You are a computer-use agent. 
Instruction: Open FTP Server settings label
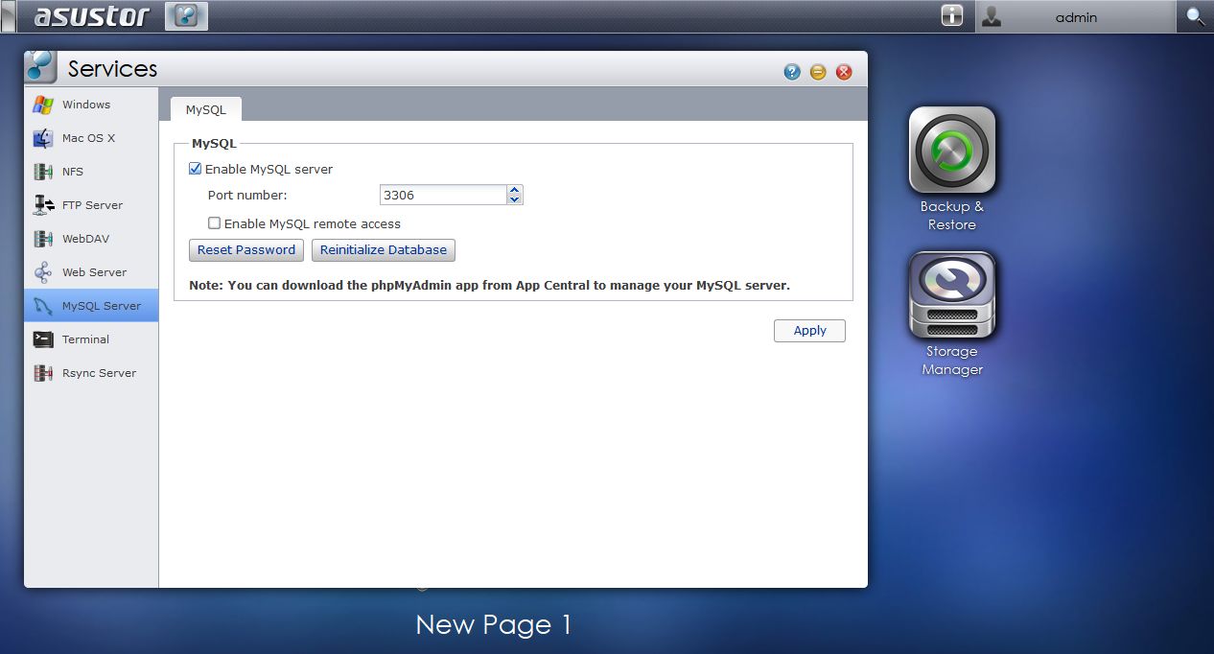tap(92, 205)
